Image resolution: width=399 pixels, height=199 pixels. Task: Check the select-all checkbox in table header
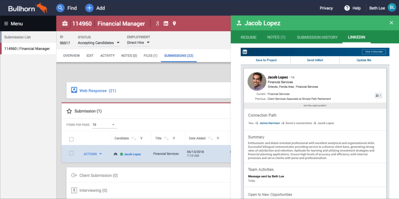71,139
